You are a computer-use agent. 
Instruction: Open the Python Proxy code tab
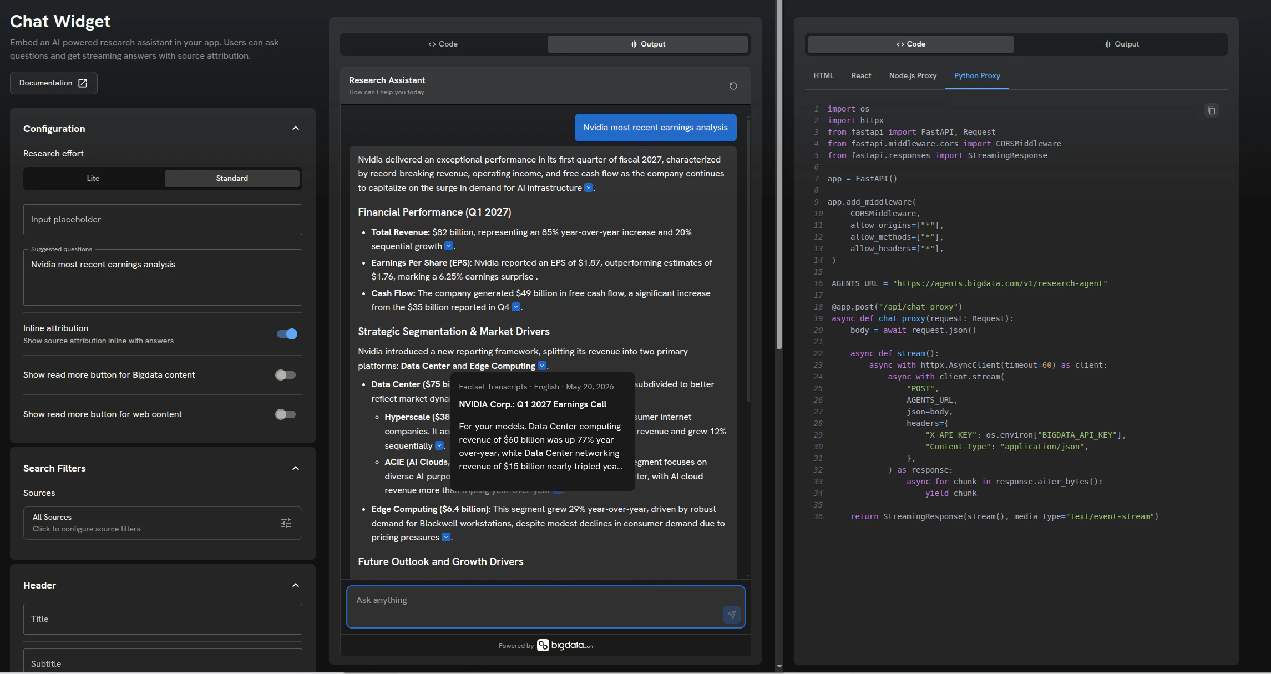[977, 75]
